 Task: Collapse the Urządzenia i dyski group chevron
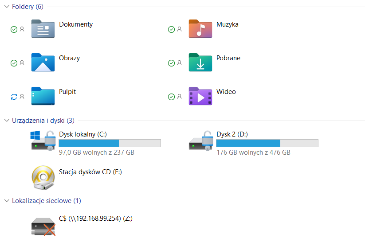pos(7,120)
